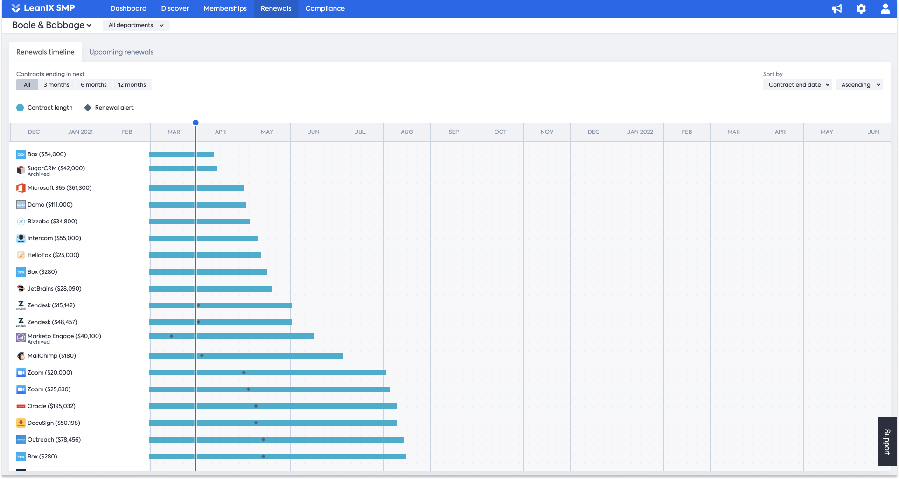Viewport: 899px width, 479px height.
Task: Switch to the Upcoming renewals tab
Action: coord(121,52)
